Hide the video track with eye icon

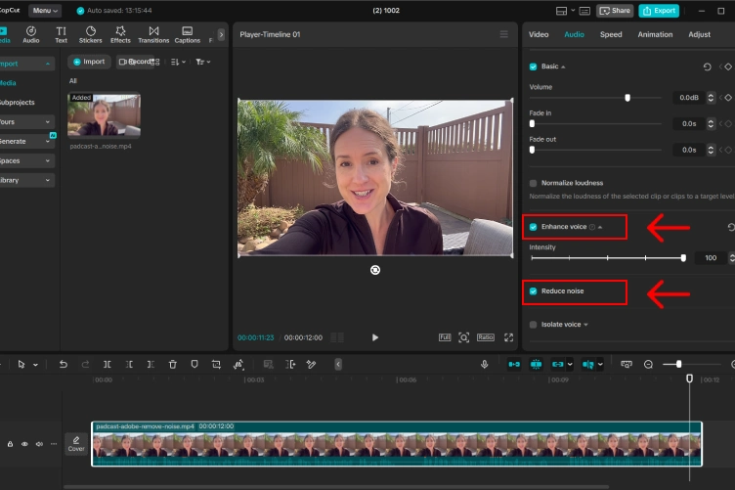pyautogui.click(x=24, y=444)
